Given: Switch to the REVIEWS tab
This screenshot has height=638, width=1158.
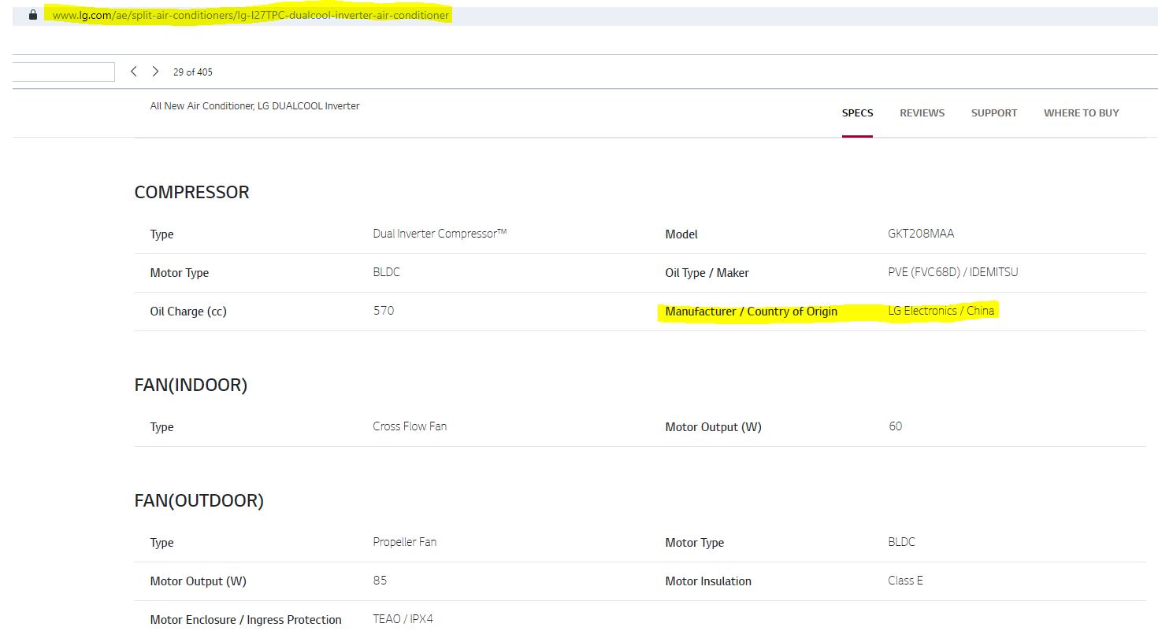Looking at the screenshot, I should pos(922,113).
